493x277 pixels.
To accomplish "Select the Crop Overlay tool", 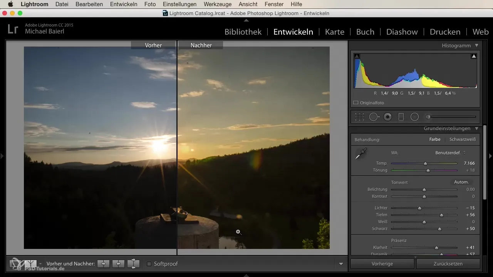I will point(359,117).
